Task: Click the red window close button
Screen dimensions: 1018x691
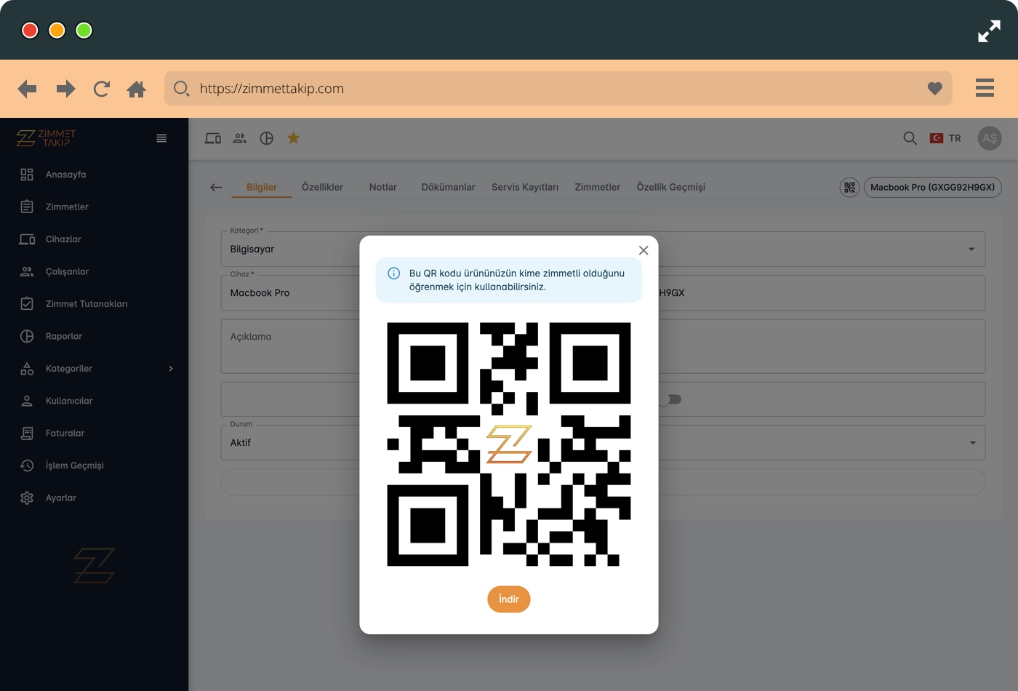Action: [30, 31]
